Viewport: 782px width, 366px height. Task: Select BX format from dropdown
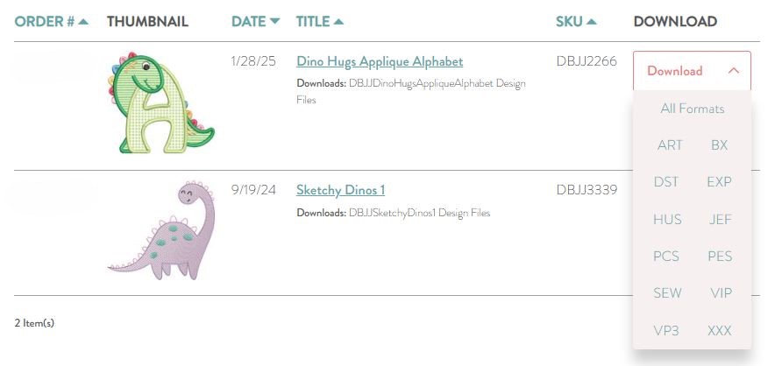(x=719, y=145)
